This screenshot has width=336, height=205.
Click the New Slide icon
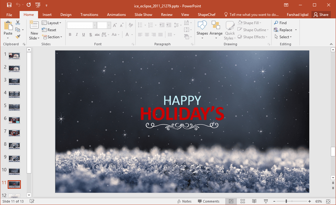point(34,26)
